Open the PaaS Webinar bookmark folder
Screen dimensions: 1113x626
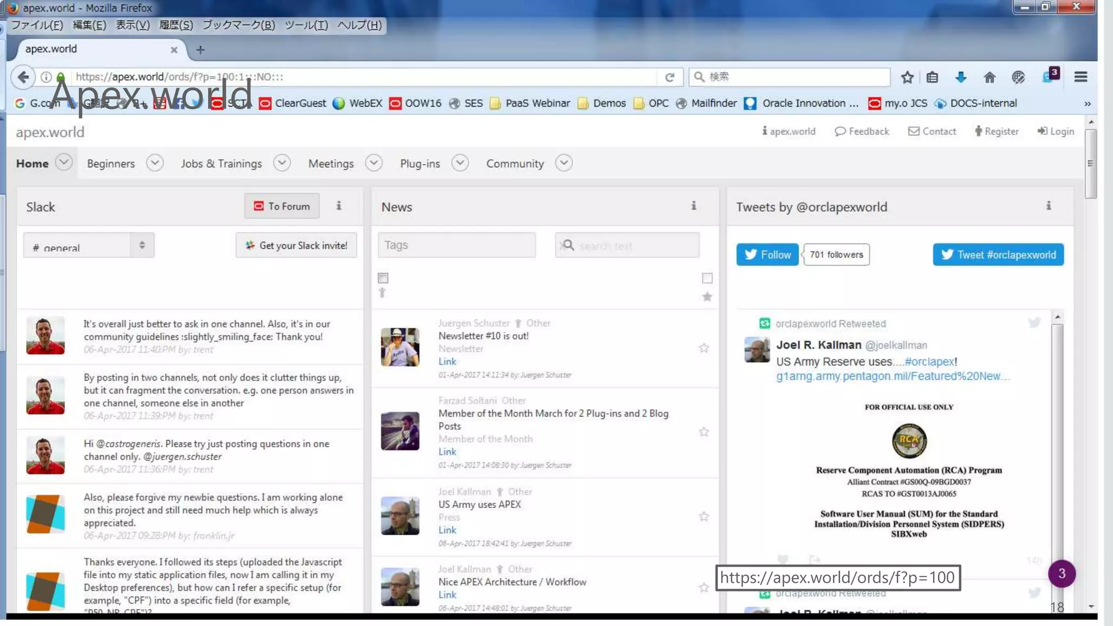click(530, 103)
